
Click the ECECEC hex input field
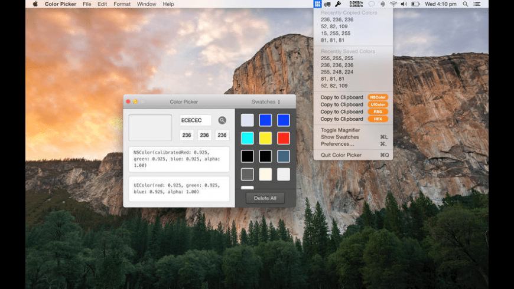[196, 120]
